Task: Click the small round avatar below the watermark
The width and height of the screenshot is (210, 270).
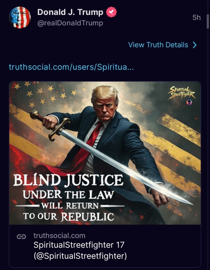Action: [189, 102]
